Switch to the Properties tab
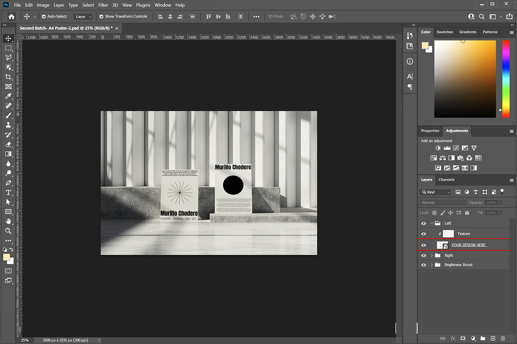 click(x=430, y=131)
